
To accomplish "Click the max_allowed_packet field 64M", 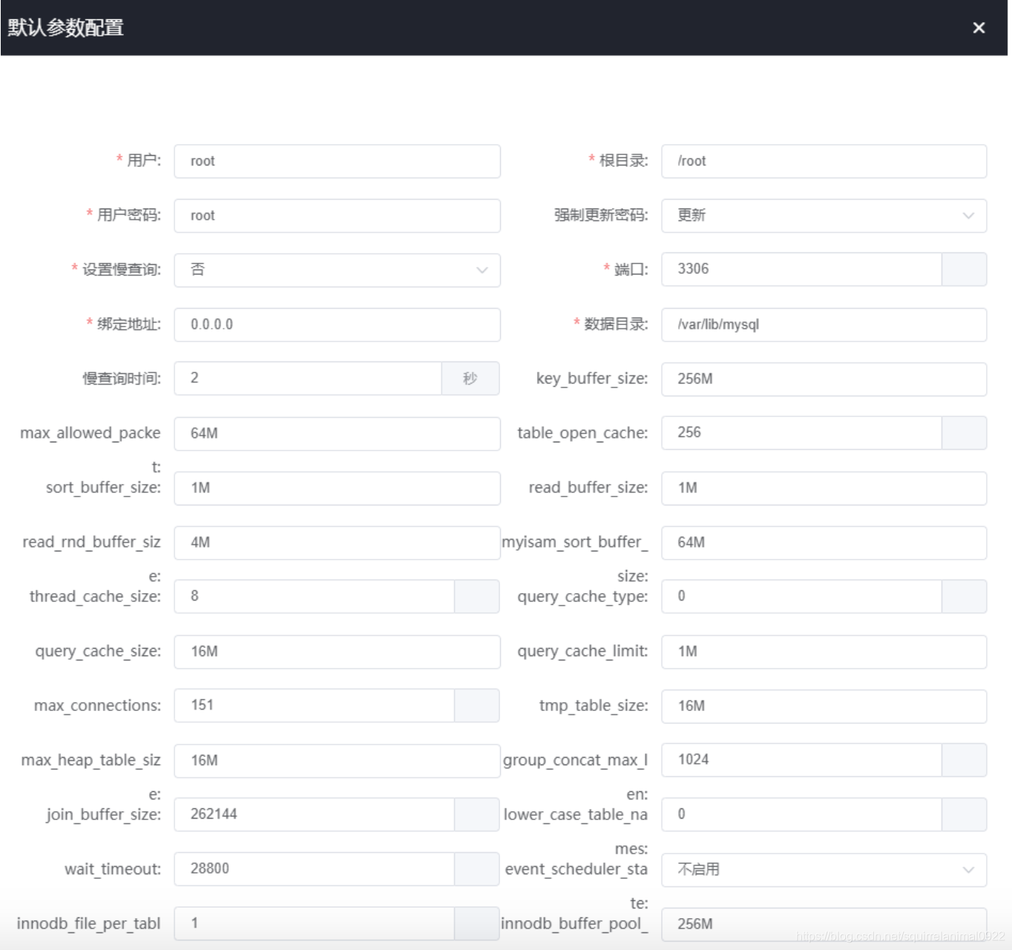I will (x=337, y=433).
